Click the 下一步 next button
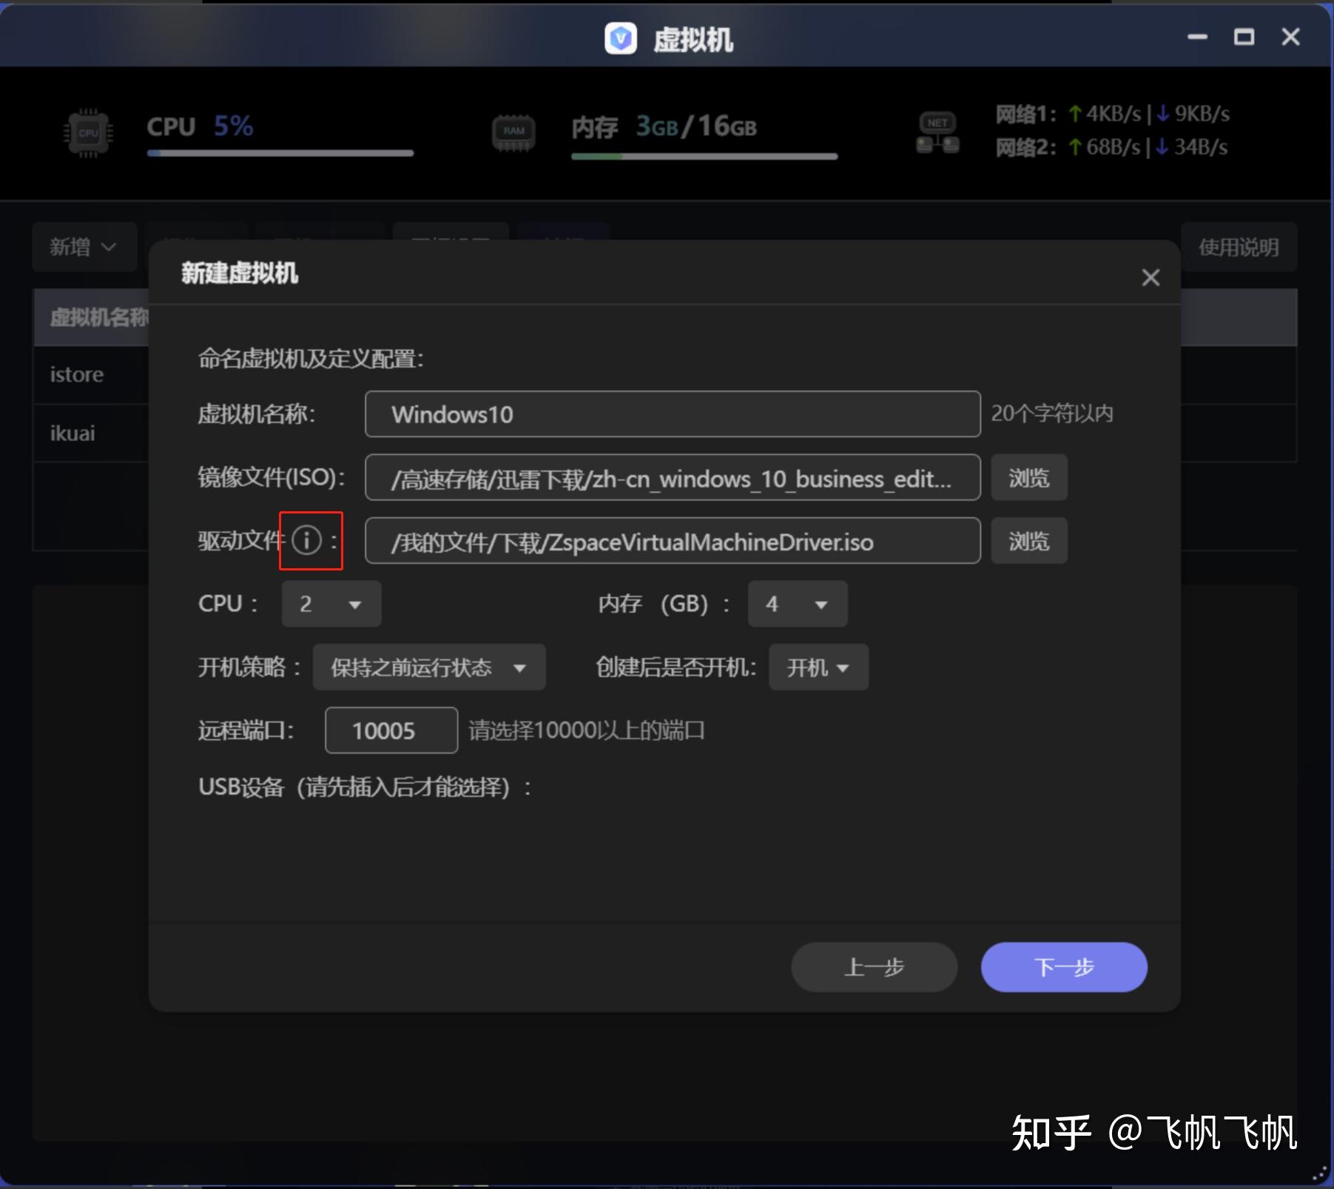Screen dimensions: 1334x1189 (1063, 967)
